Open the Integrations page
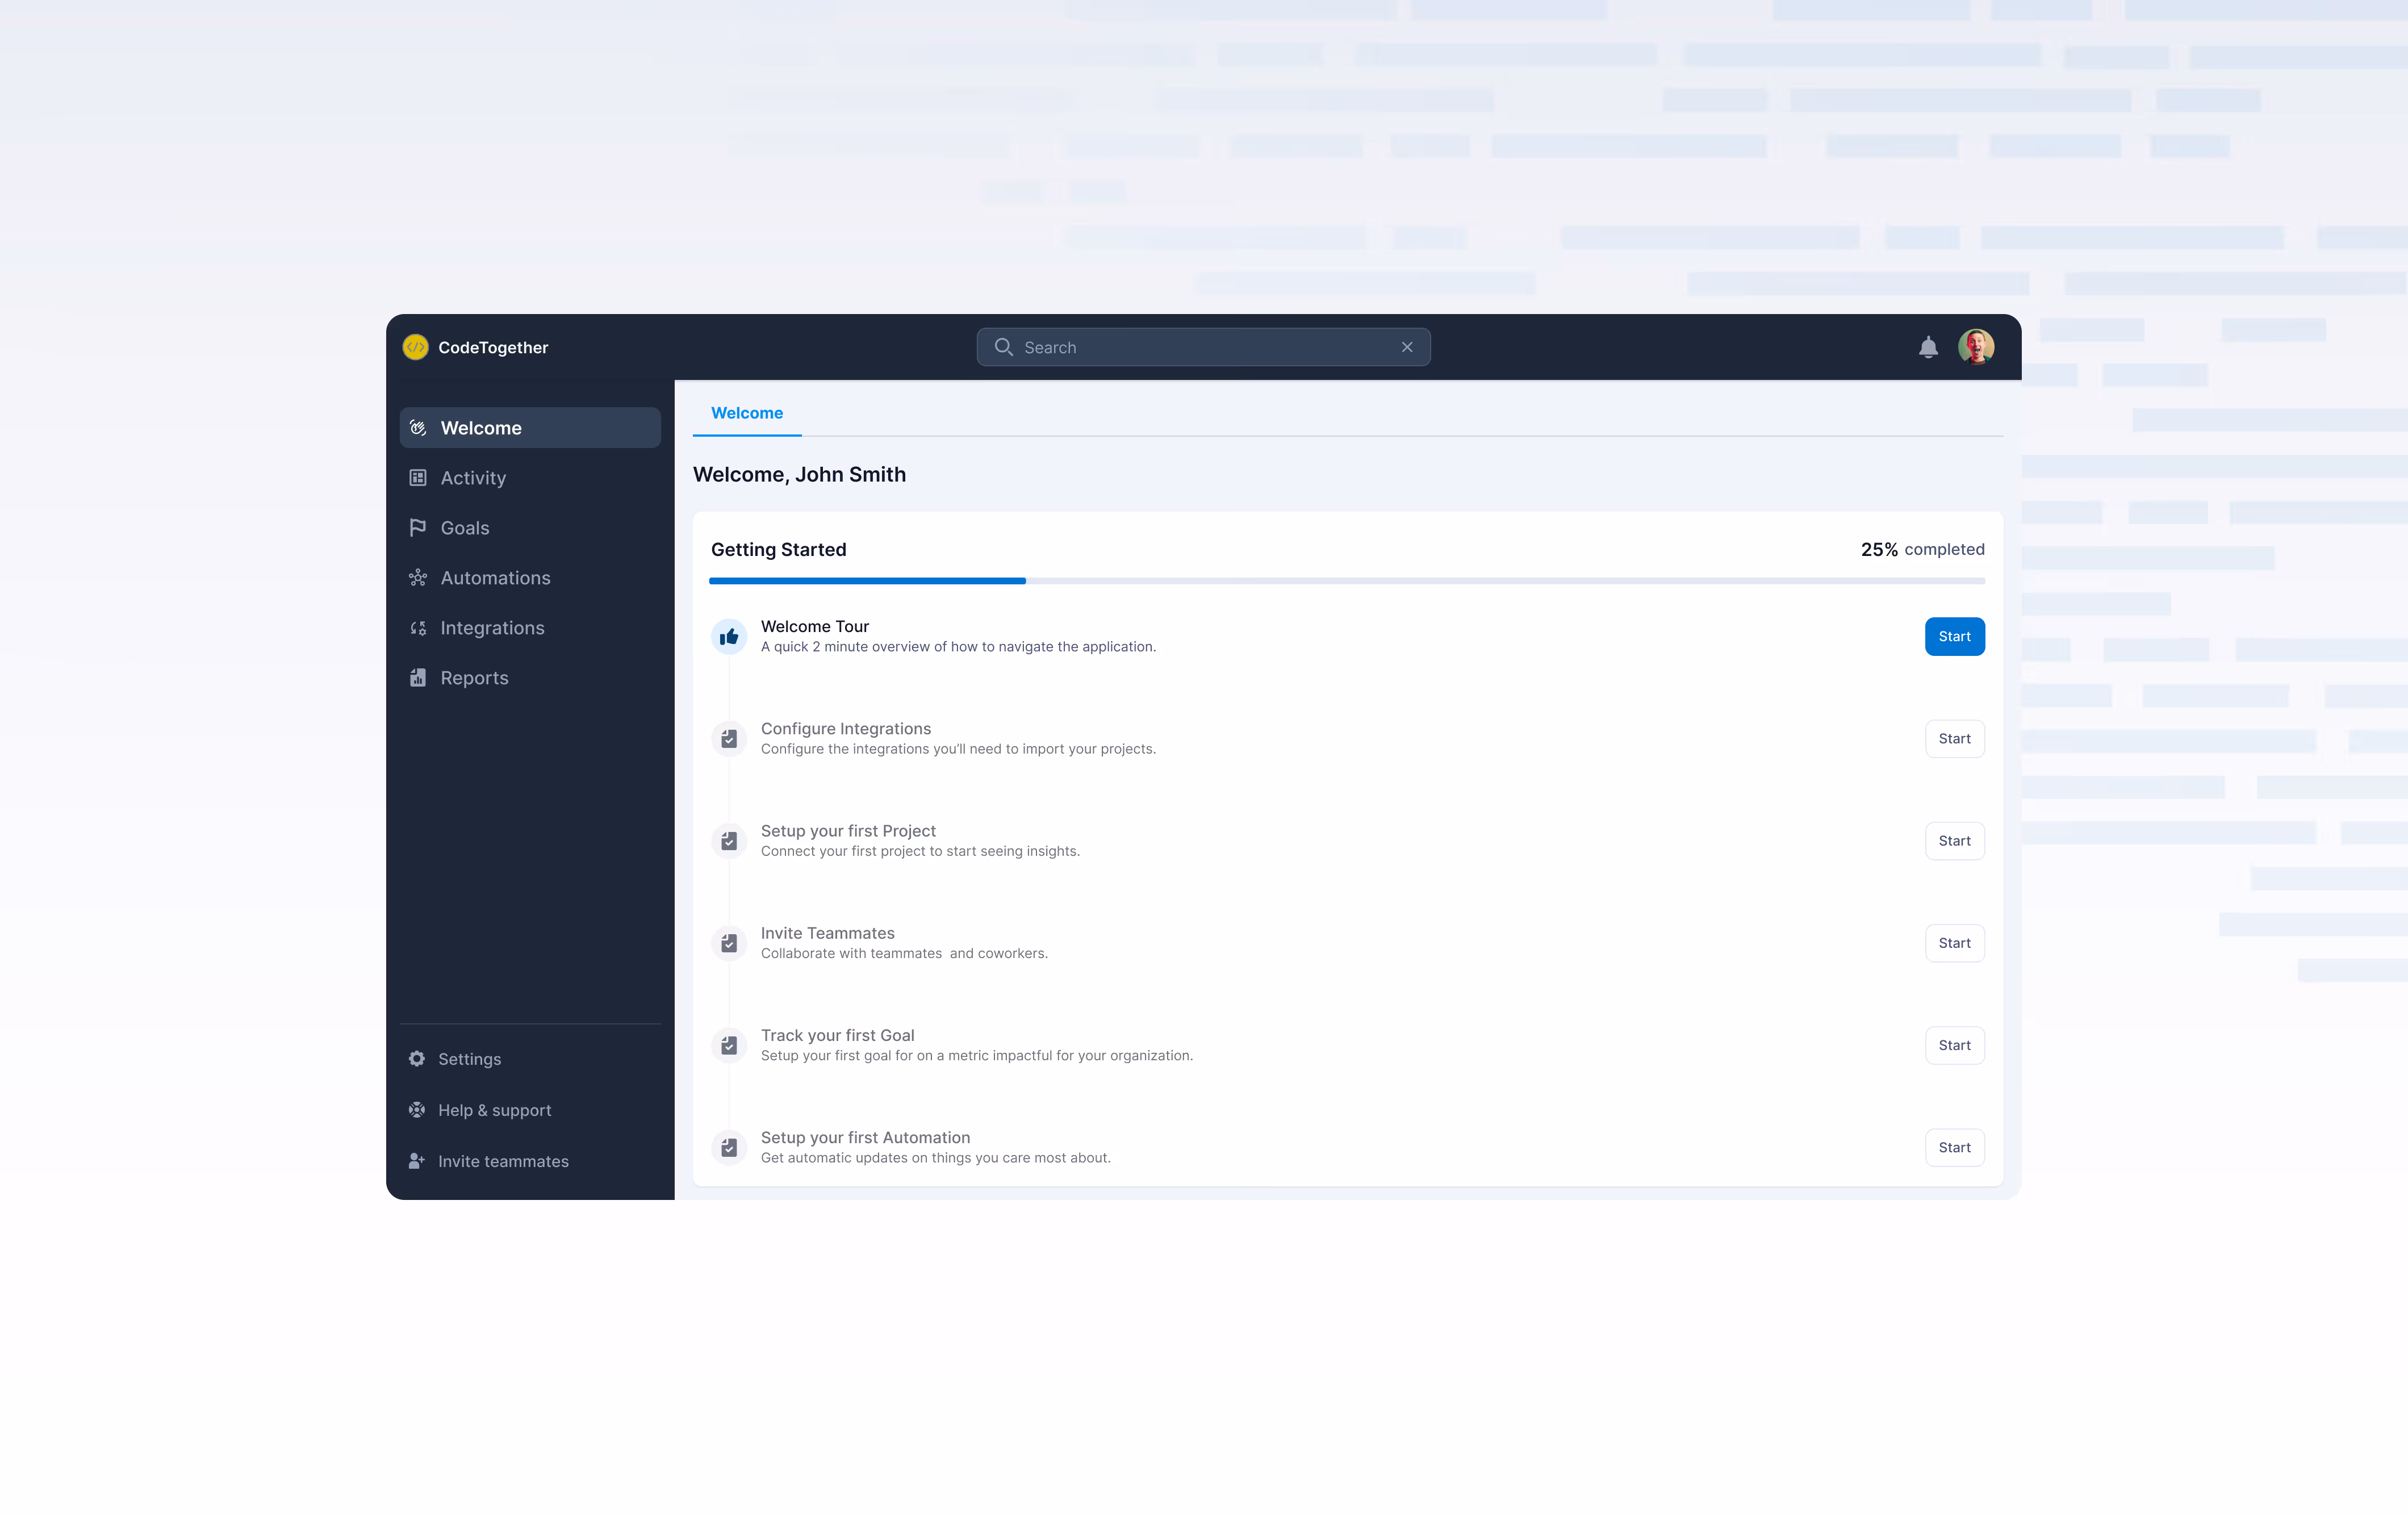The image size is (2408, 1514). coord(530,628)
